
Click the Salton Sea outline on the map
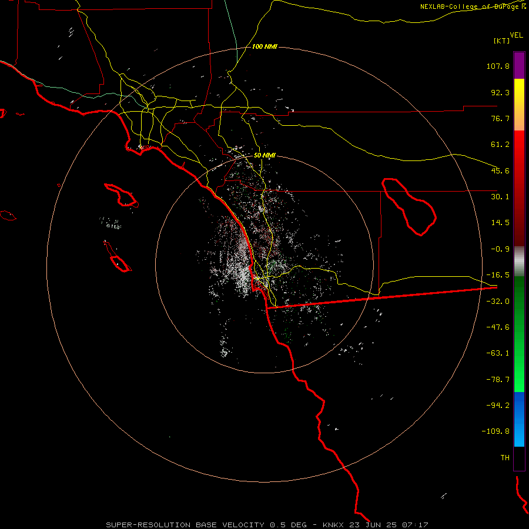[409, 206]
